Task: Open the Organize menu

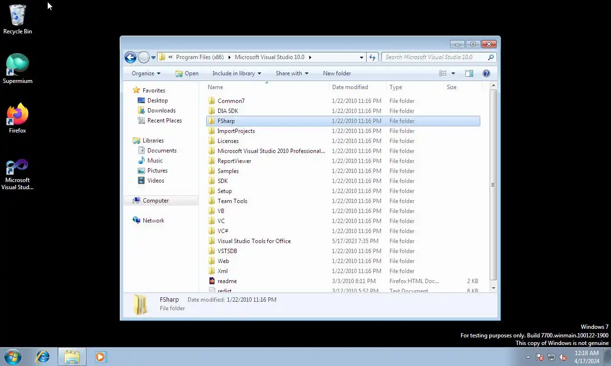Action: coord(146,73)
